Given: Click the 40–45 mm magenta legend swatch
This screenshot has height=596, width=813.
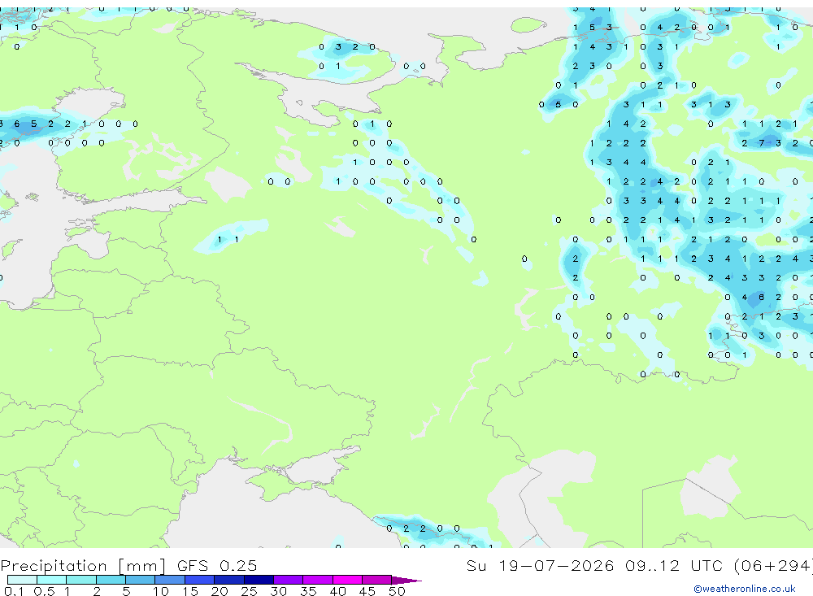Looking at the screenshot, I should point(347,580).
